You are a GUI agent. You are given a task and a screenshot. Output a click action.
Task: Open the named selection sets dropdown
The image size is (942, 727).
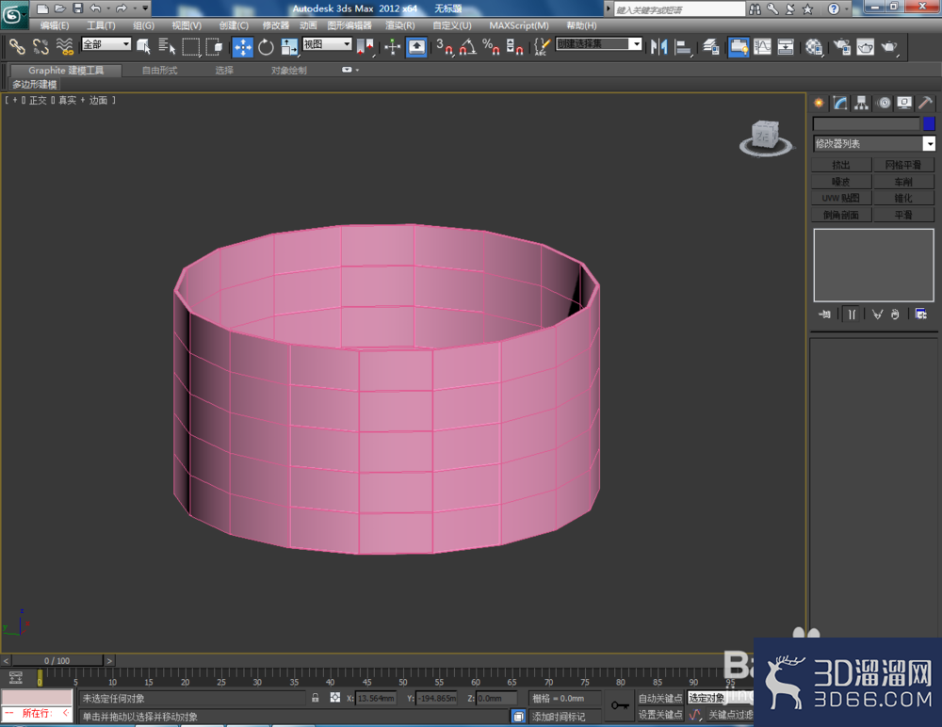599,44
